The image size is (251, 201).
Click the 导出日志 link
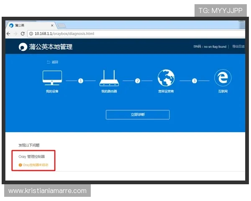tap(238, 46)
